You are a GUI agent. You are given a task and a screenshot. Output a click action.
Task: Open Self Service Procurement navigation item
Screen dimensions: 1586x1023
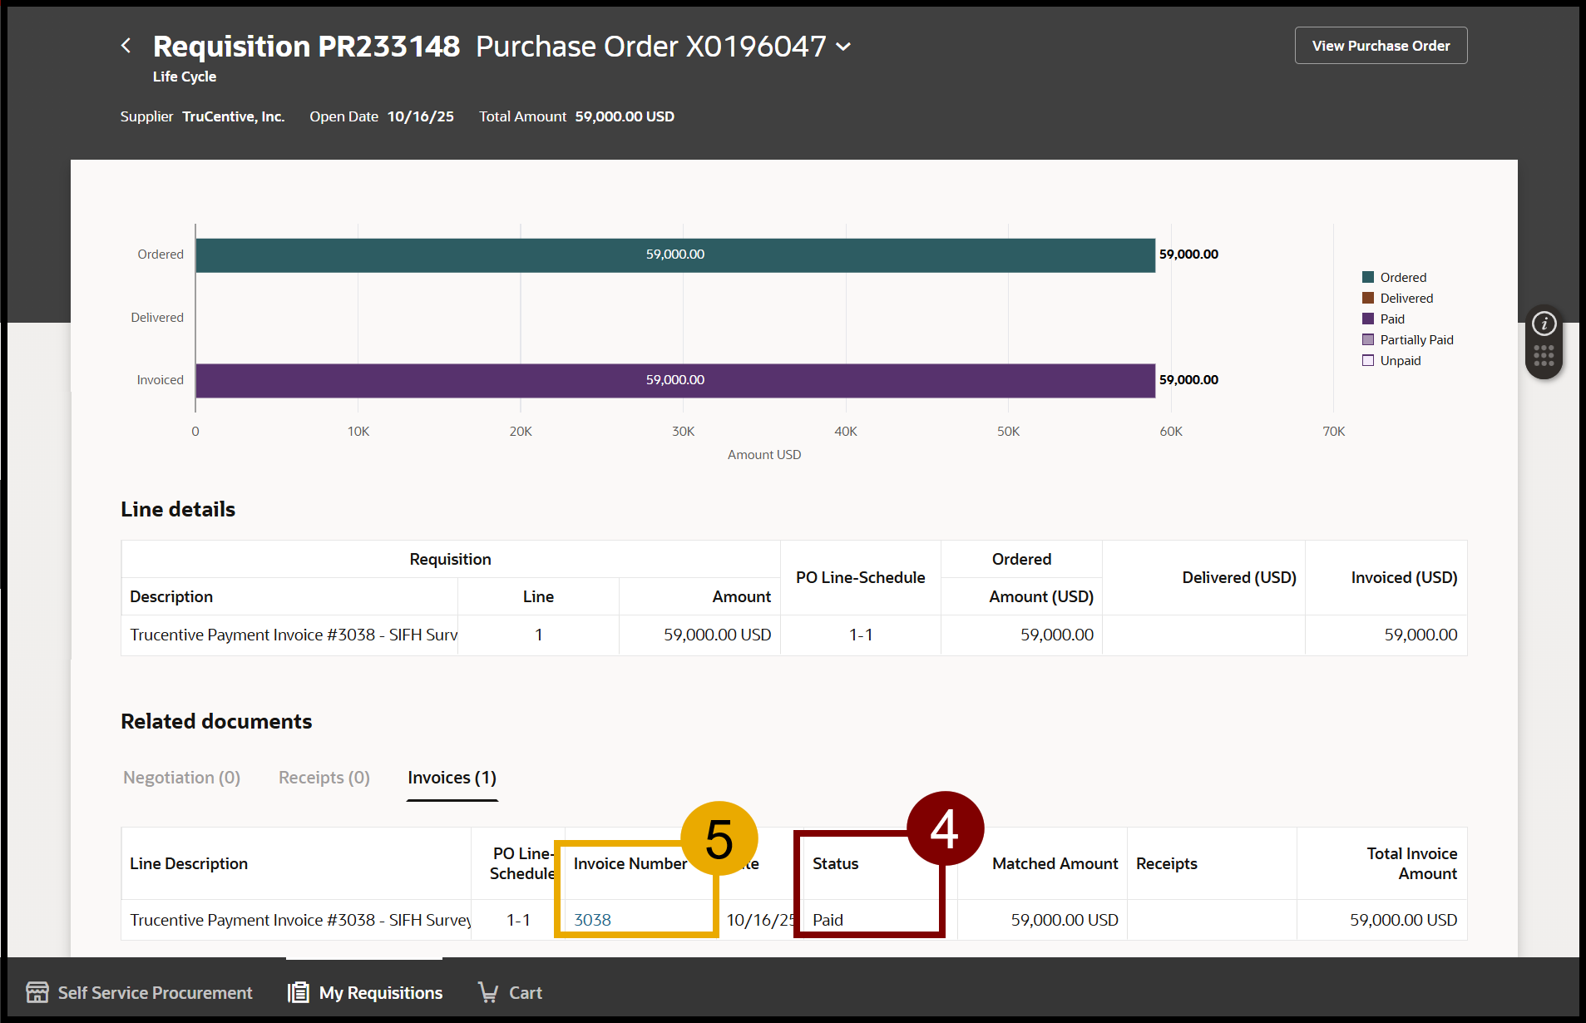[139, 992]
